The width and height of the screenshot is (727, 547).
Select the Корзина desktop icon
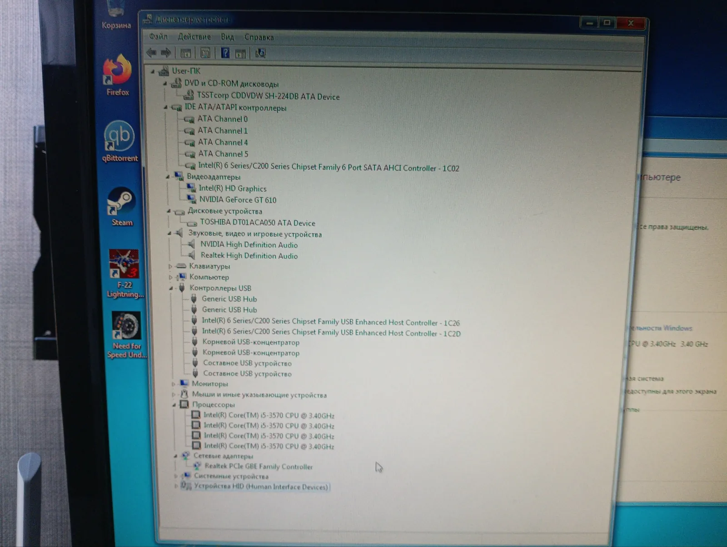(116, 15)
